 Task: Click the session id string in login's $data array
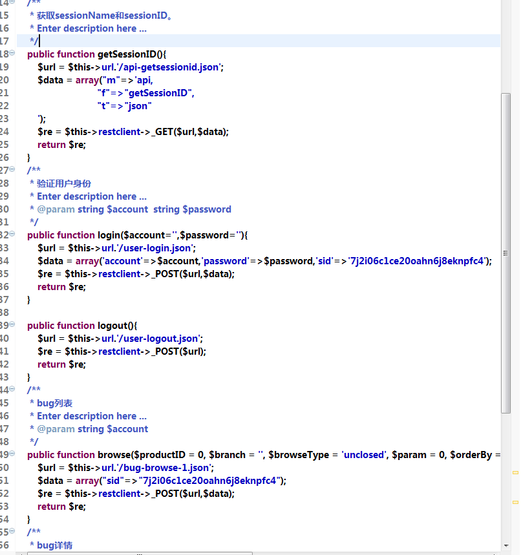[x=417, y=261]
